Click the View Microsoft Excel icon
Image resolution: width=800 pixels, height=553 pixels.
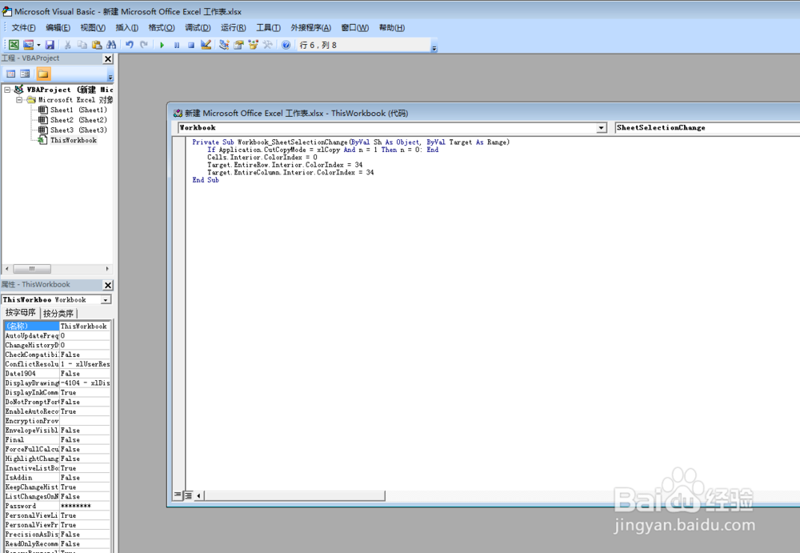click(x=14, y=45)
